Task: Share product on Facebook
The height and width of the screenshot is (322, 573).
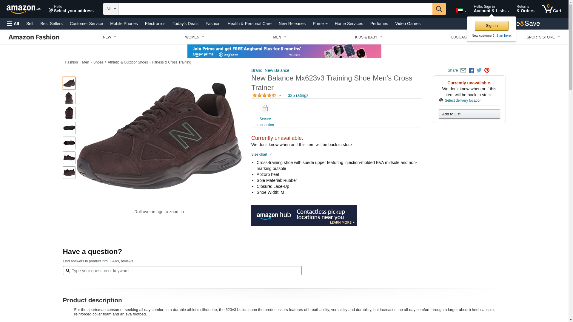Action: click(x=471, y=70)
